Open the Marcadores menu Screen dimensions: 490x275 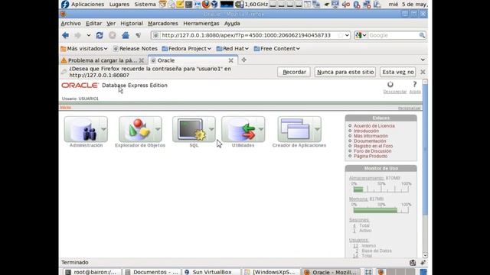point(163,24)
